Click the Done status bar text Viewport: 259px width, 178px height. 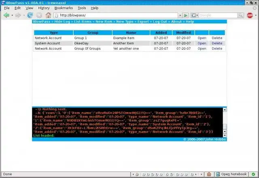pos(7,174)
